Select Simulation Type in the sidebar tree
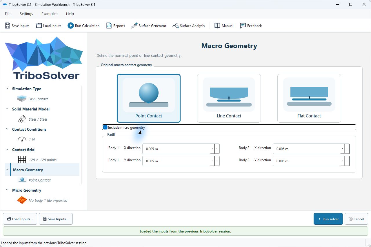The height and width of the screenshot is (247, 371). click(x=27, y=89)
